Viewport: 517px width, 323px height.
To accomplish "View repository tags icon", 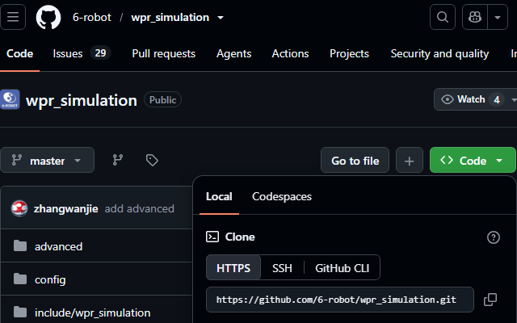I will pos(152,160).
